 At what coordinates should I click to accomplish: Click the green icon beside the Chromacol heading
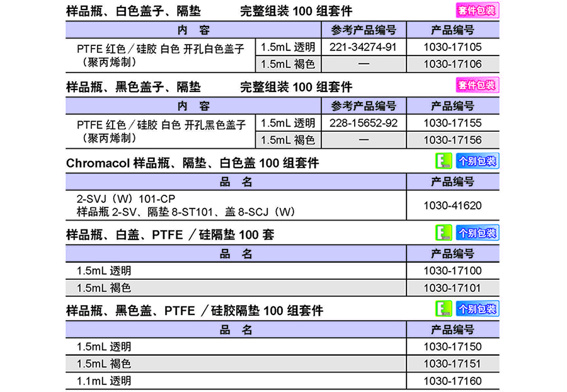445,161
